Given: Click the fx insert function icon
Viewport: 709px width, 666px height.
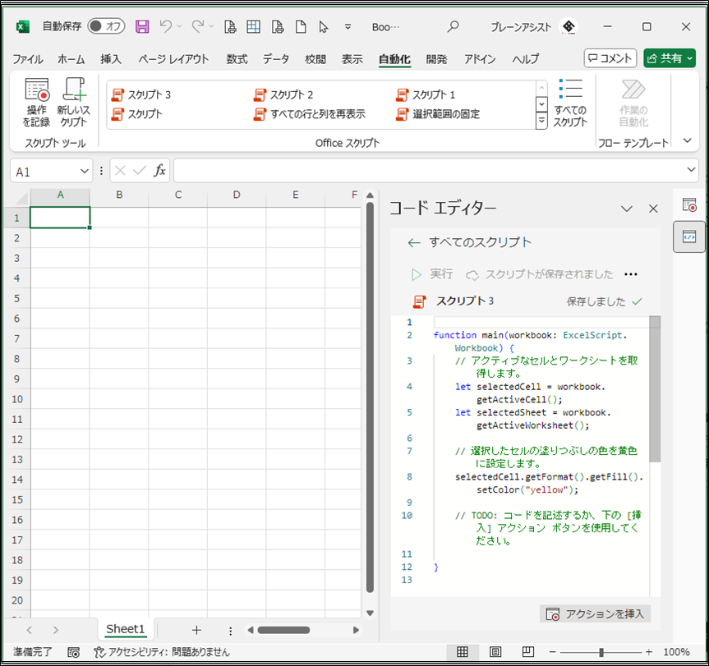Looking at the screenshot, I should (x=159, y=170).
